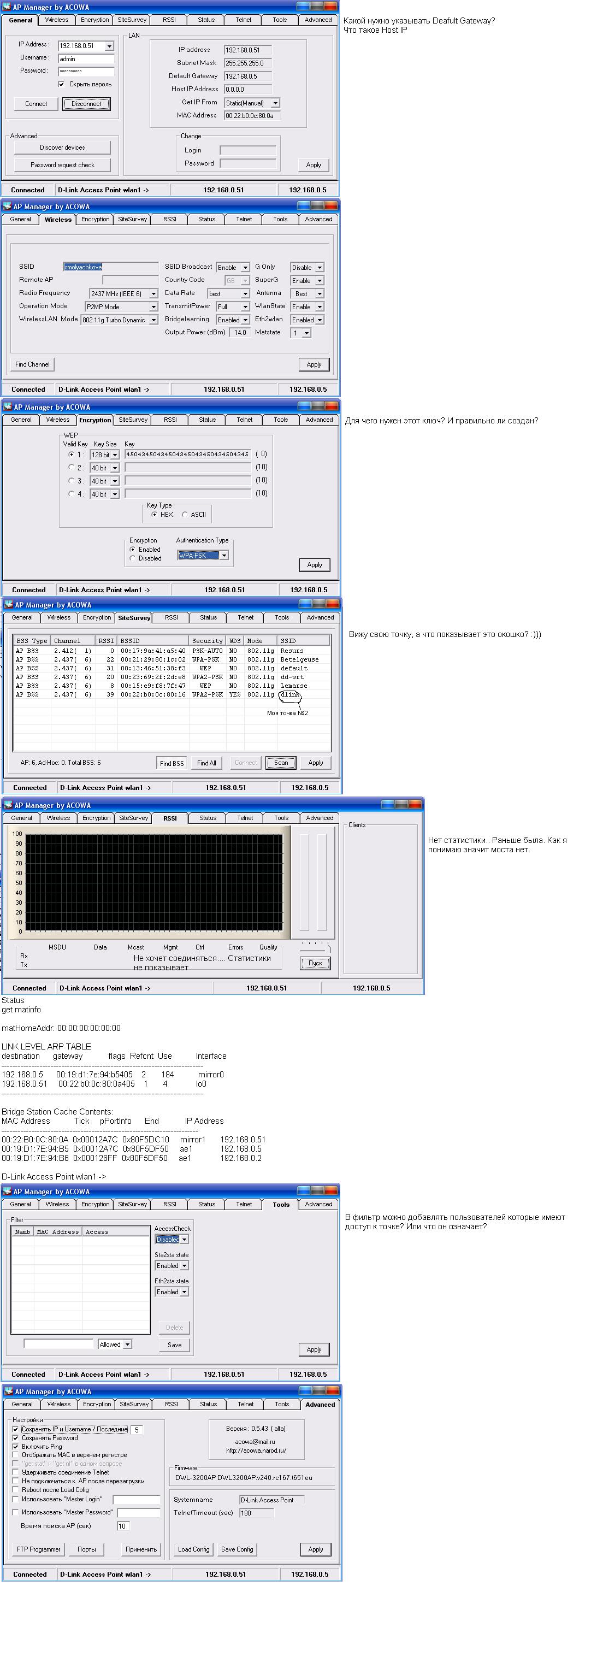This screenshot has width=603, height=1657.
Task: Enable 'Удерживать соединение Telnet' checkbox
Action: tap(15, 1472)
